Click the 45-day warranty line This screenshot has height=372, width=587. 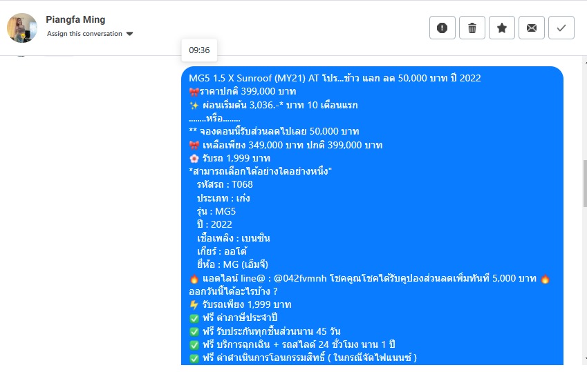click(265, 331)
